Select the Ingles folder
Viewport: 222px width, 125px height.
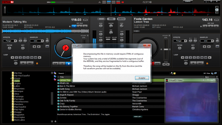[x=17, y=81]
